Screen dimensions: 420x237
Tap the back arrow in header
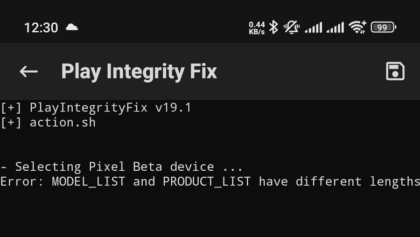tap(29, 71)
